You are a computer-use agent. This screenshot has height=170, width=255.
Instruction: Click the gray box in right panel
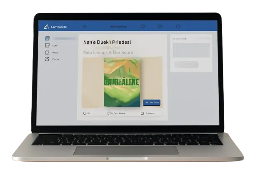[191, 50]
